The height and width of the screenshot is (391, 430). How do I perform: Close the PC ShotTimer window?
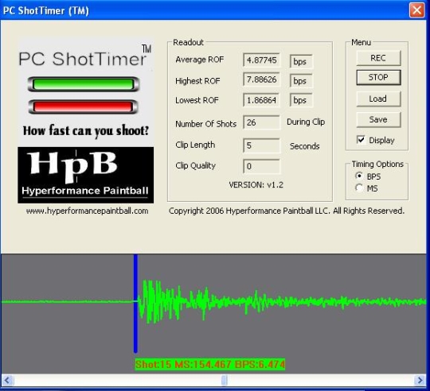tap(416, 10)
